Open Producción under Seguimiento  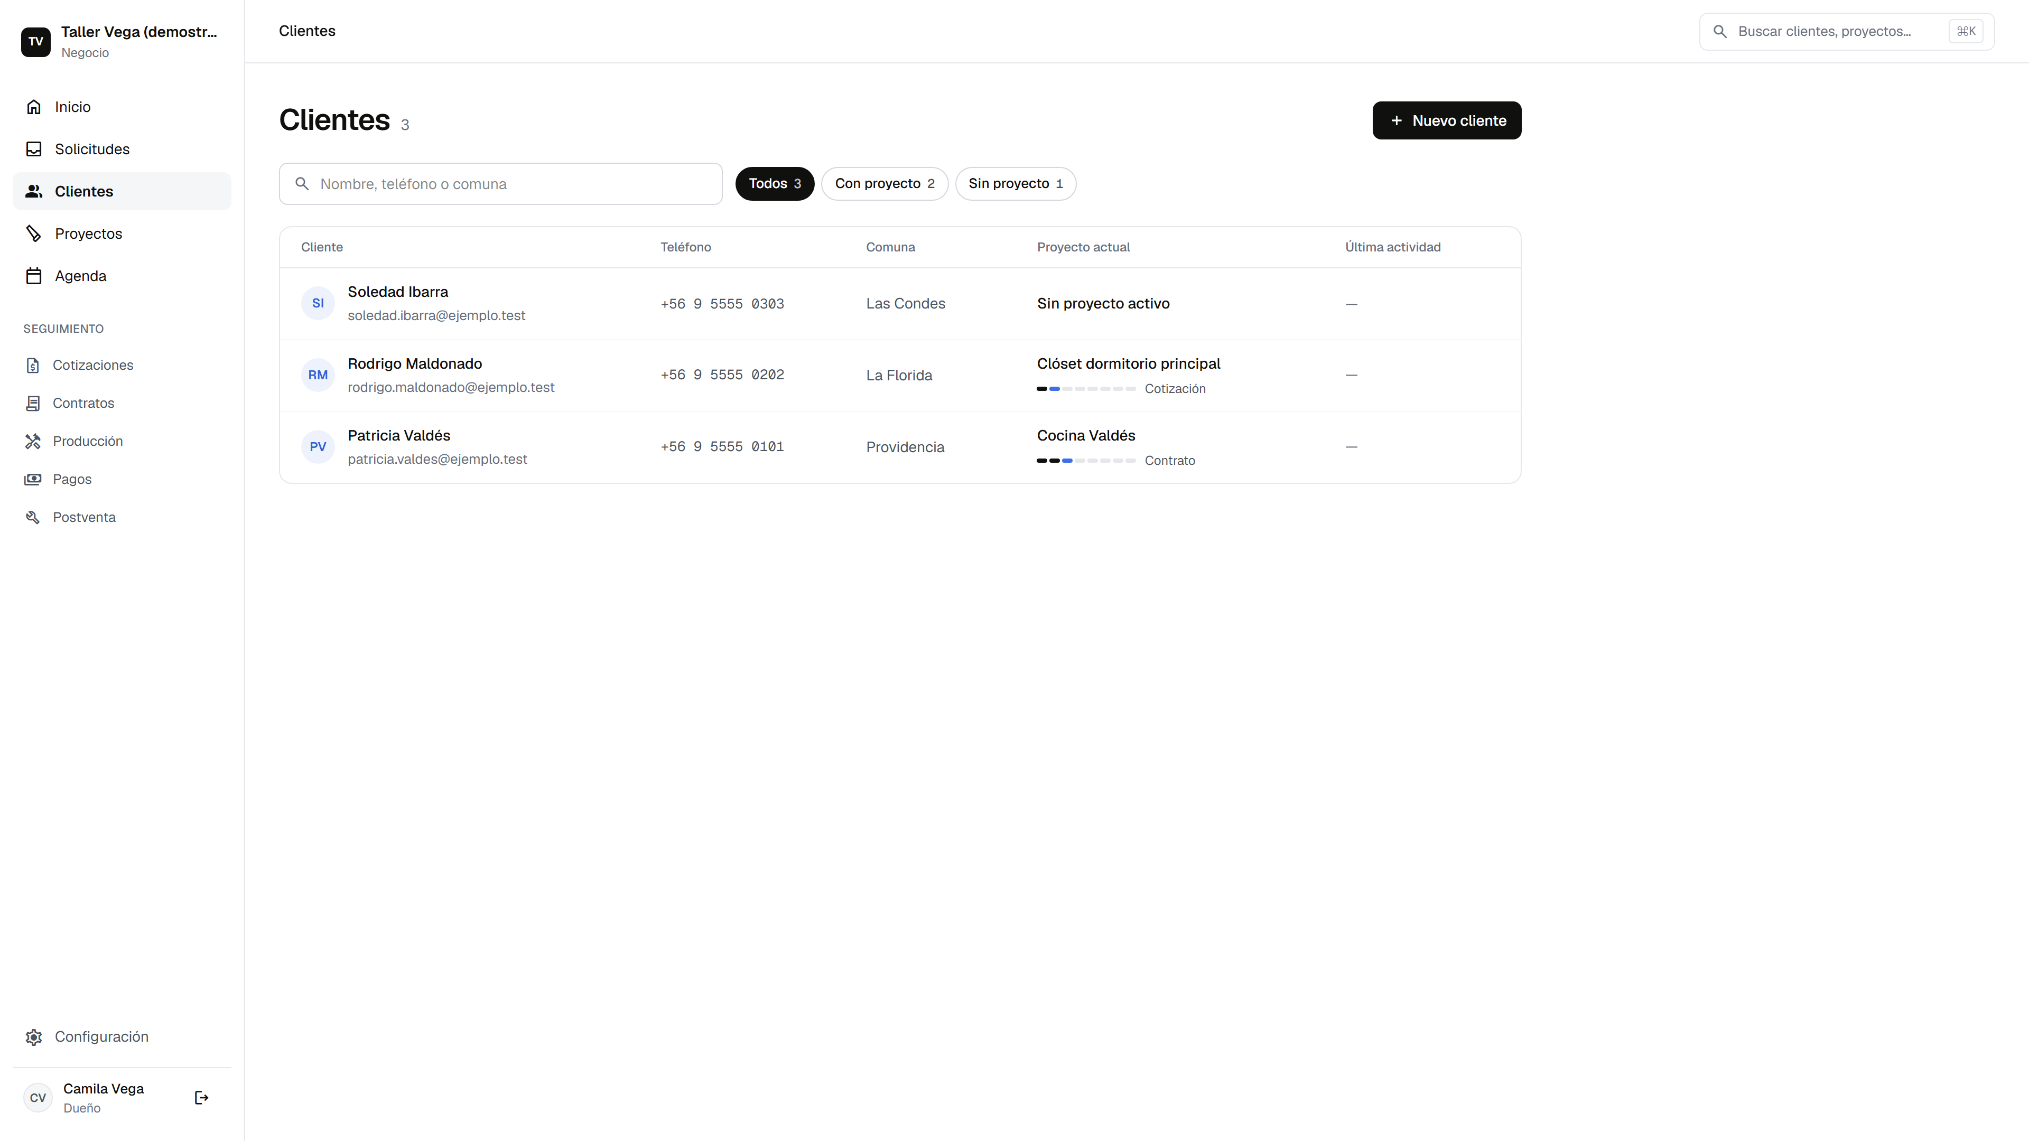click(x=122, y=441)
